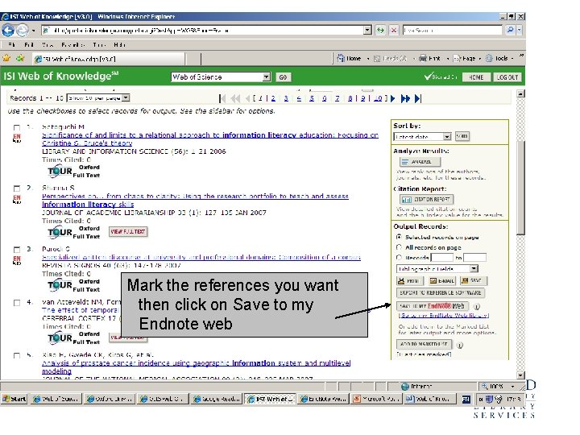
Task: Tick checkbox for record 3 Parodi G
Action: tap(17, 250)
